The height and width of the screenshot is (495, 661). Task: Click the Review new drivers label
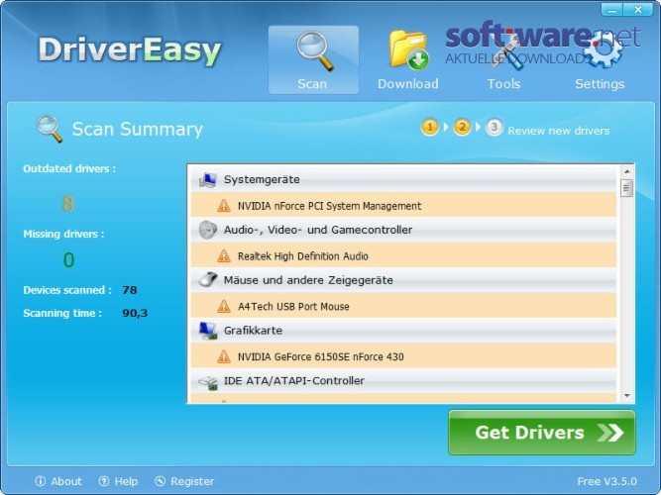coord(559,131)
